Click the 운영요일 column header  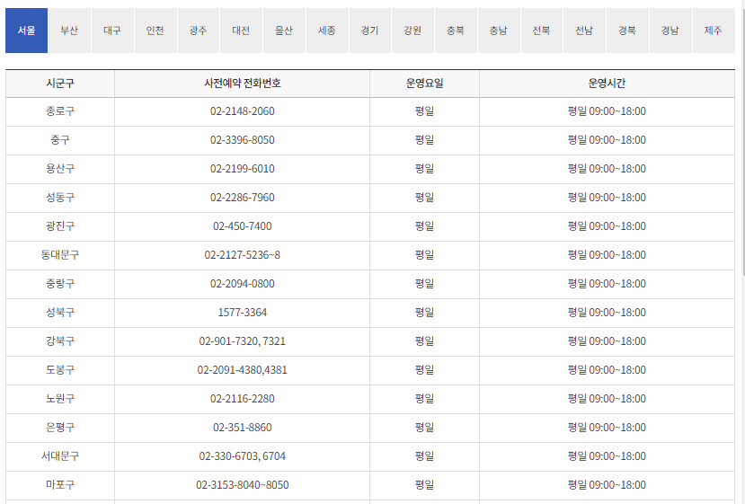(425, 84)
